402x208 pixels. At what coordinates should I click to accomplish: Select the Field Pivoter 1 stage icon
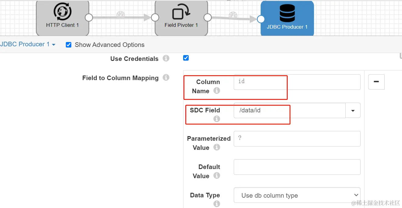click(x=181, y=13)
